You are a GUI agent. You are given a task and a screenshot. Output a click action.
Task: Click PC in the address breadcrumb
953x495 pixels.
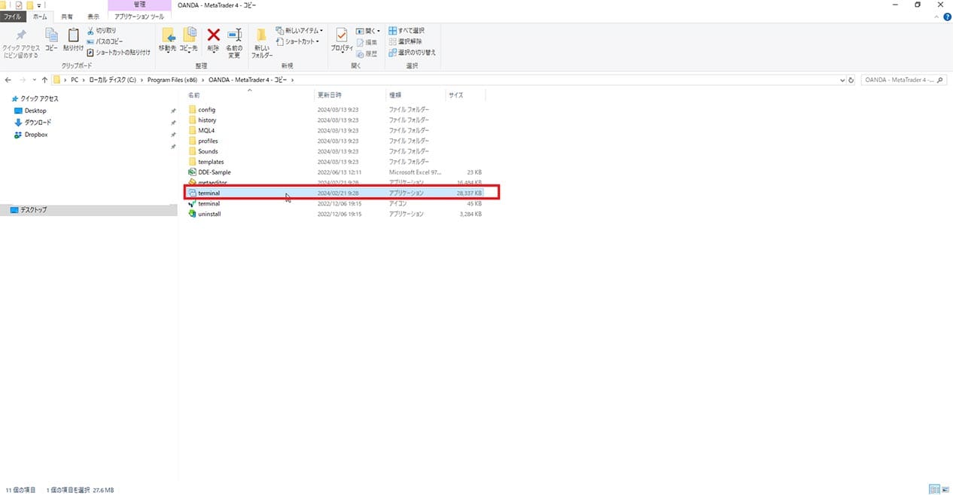tap(75, 80)
